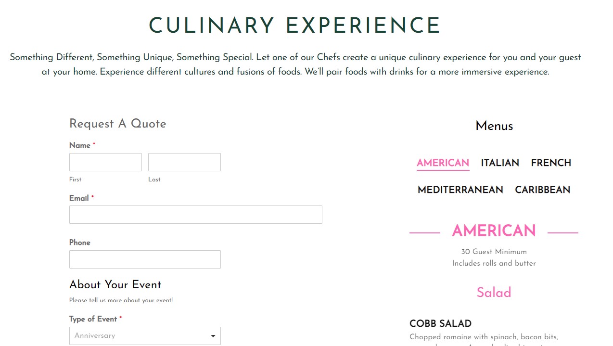Select the Phone number field
Viewport: 613px width, 346px height.
click(x=145, y=259)
